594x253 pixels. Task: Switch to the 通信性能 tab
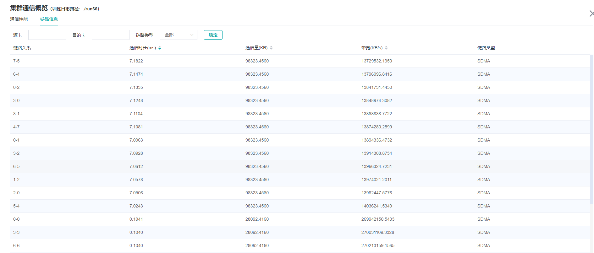tap(19, 19)
